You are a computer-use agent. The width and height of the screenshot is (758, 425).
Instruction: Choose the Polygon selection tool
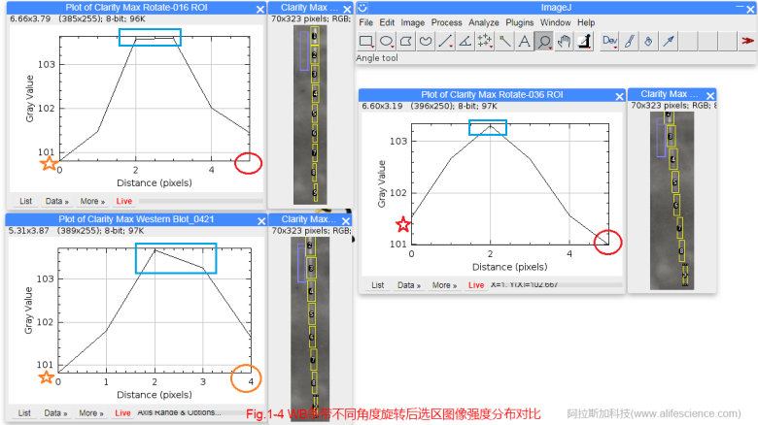pos(405,41)
